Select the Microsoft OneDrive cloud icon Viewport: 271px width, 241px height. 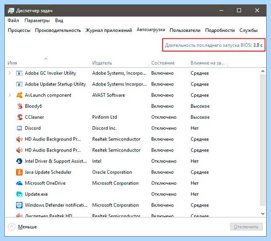pyautogui.click(x=19, y=183)
